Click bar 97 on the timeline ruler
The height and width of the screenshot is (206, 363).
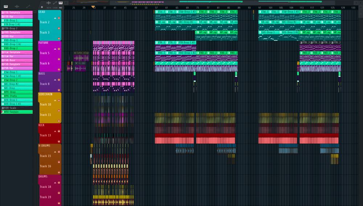[260, 8]
